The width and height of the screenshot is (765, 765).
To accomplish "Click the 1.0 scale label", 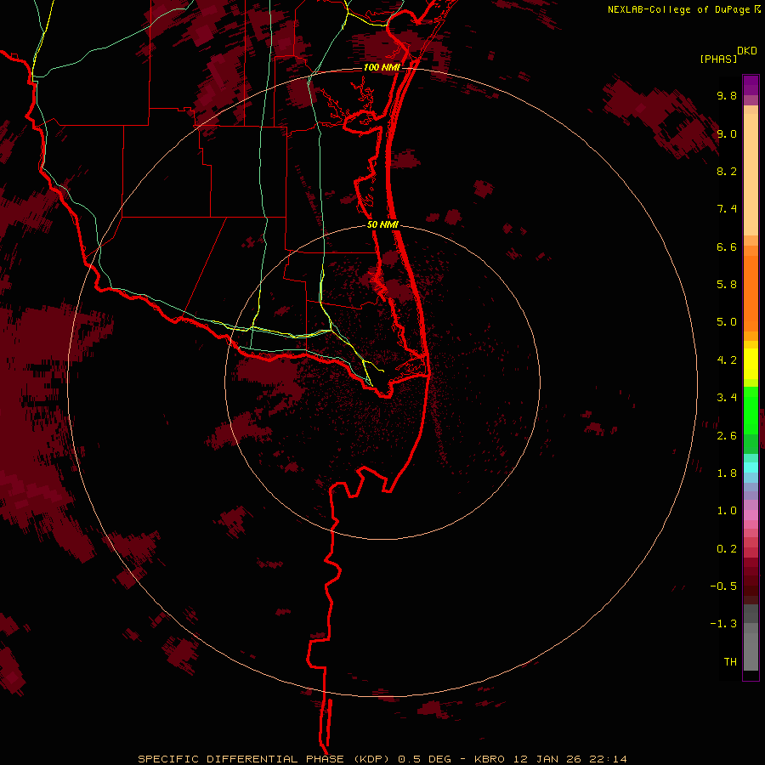I will coord(727,512).
